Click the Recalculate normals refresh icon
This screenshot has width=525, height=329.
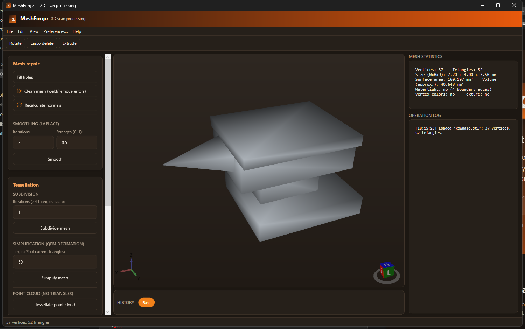19,105
